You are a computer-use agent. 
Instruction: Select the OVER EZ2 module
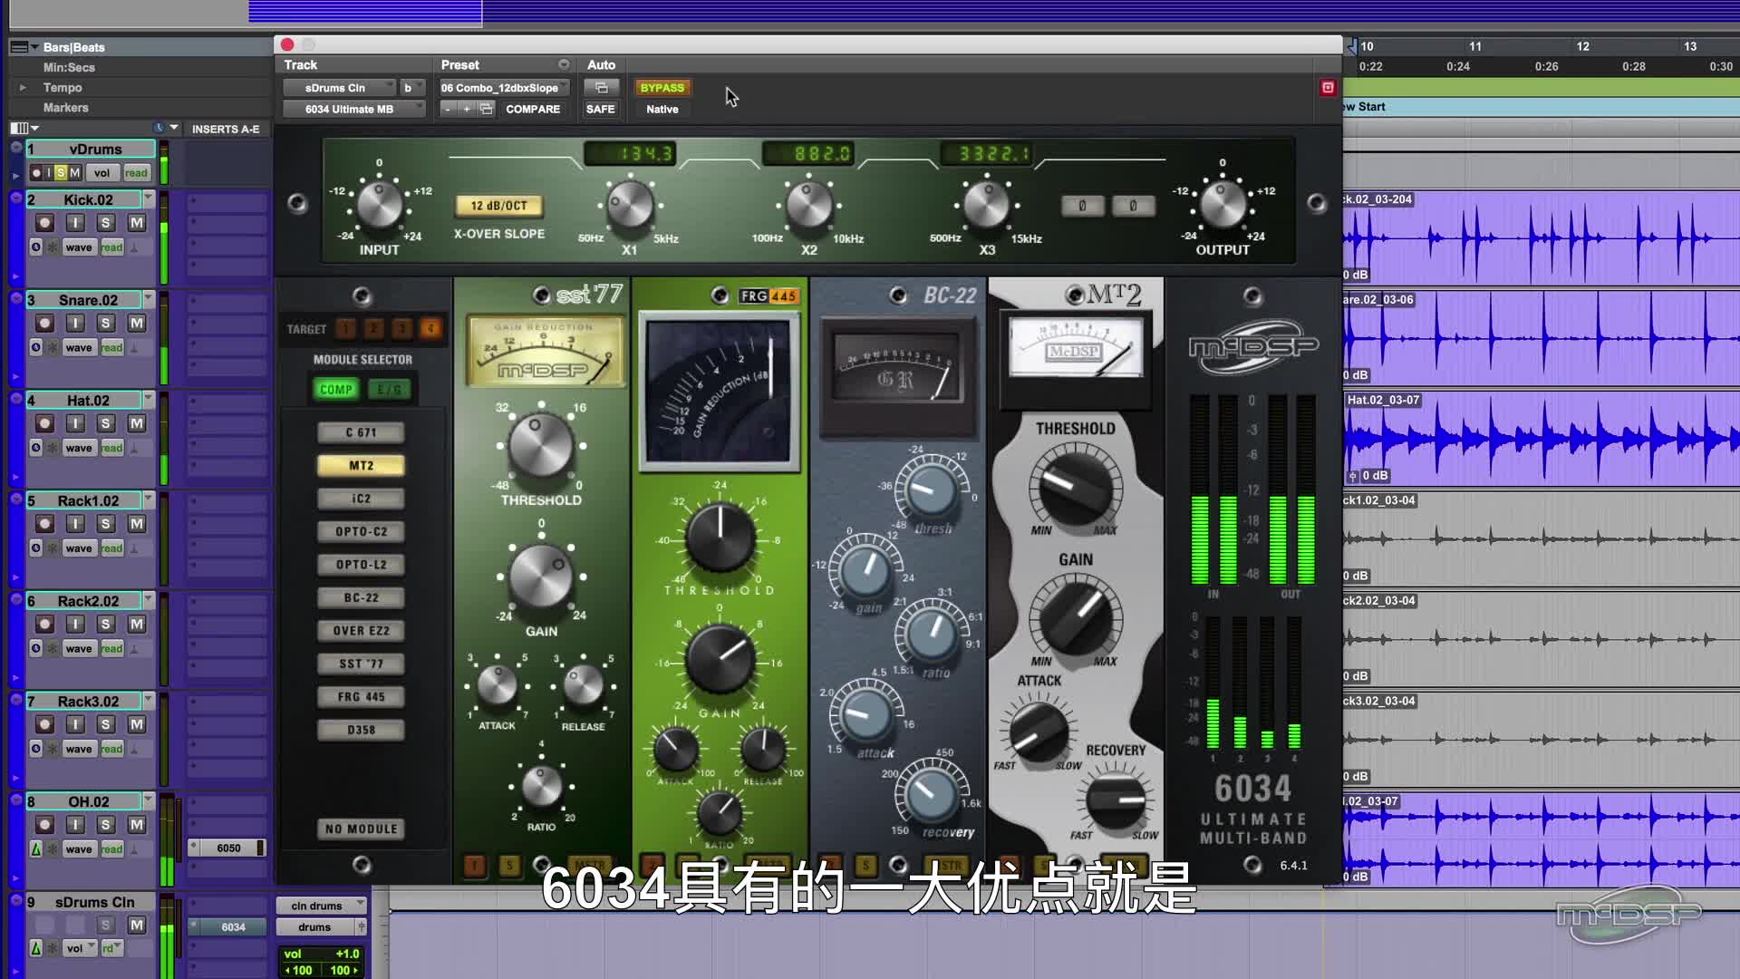pyautogui.click(x=361, y=631)
